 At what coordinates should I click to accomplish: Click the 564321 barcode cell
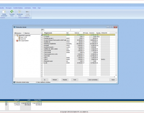point(105,59)
